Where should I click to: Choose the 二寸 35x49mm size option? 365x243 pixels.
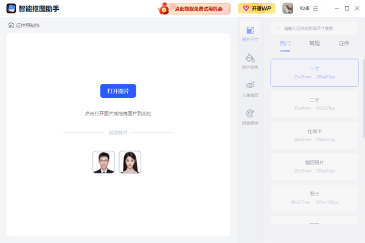pyautogui.click(x=315, y=104)
